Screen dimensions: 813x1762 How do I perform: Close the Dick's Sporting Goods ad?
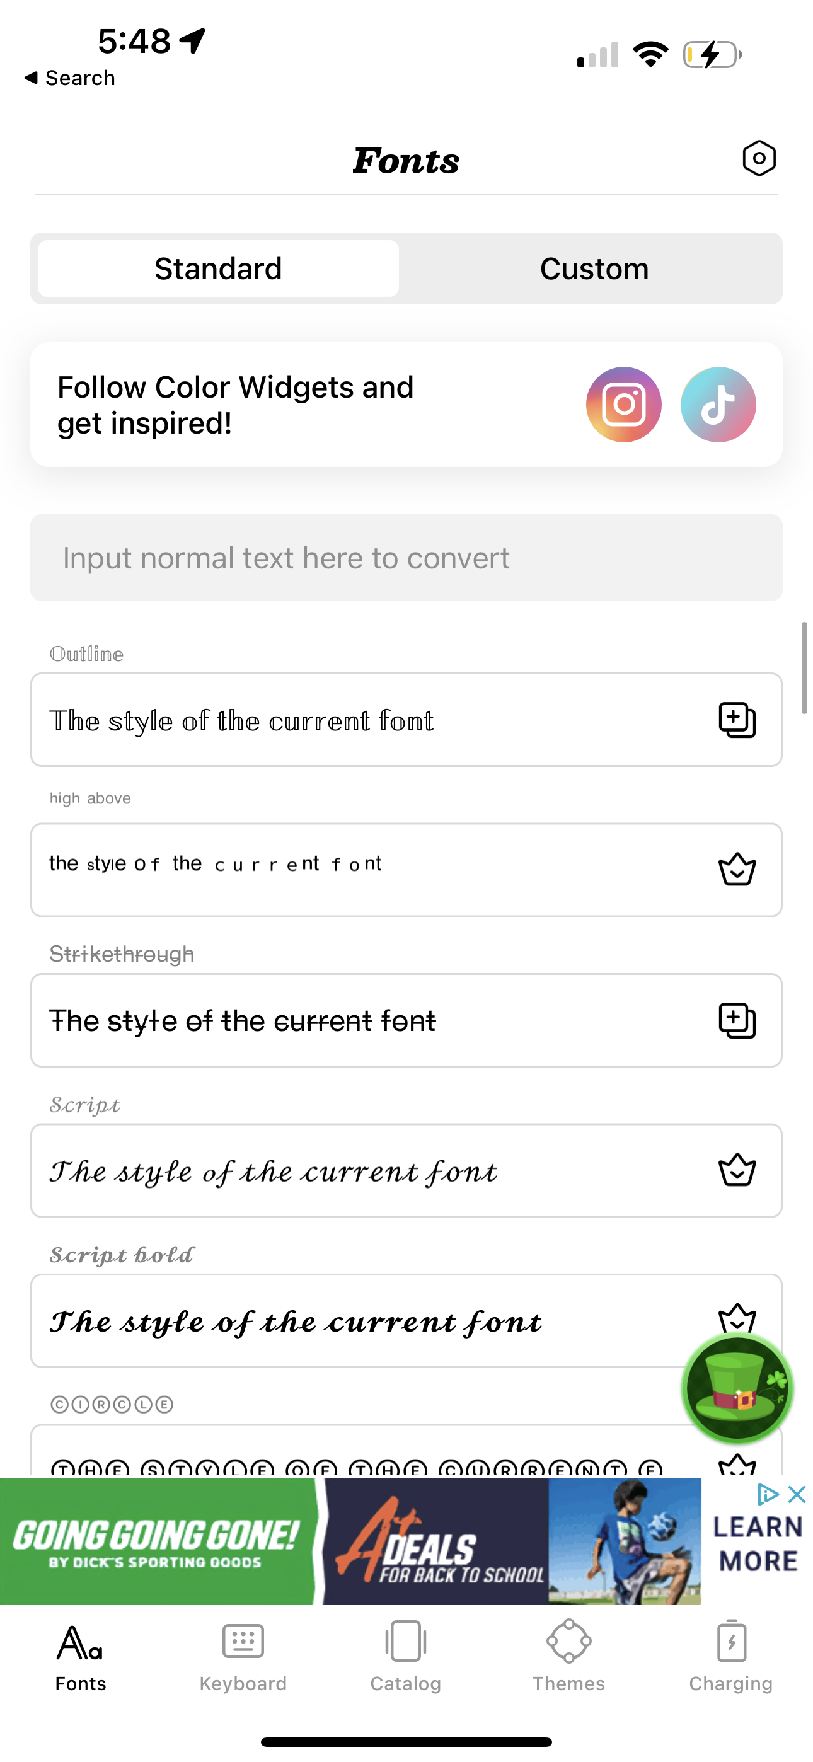coord(797,1495)
